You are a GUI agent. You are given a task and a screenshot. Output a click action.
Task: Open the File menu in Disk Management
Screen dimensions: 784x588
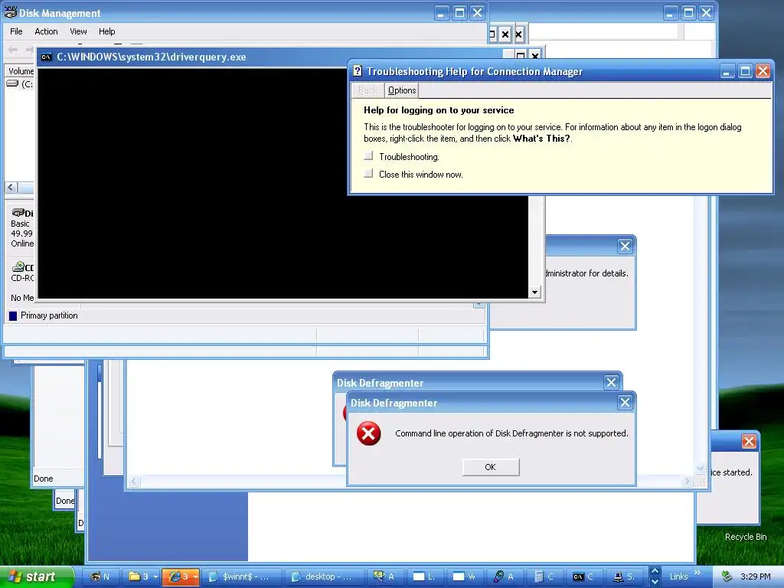[x=16, y=31]
